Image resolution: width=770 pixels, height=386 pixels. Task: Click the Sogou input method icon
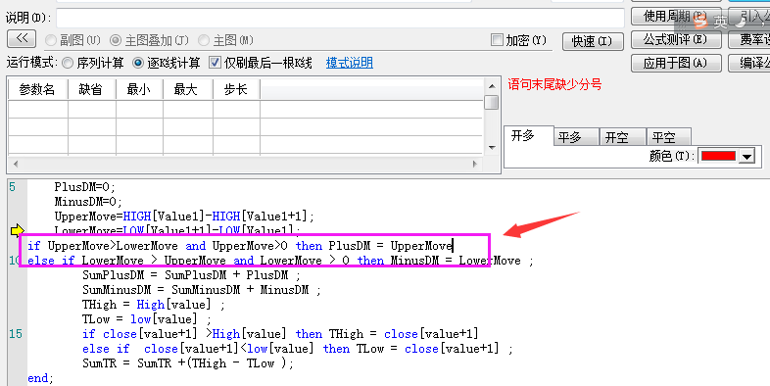click(700, 21)
